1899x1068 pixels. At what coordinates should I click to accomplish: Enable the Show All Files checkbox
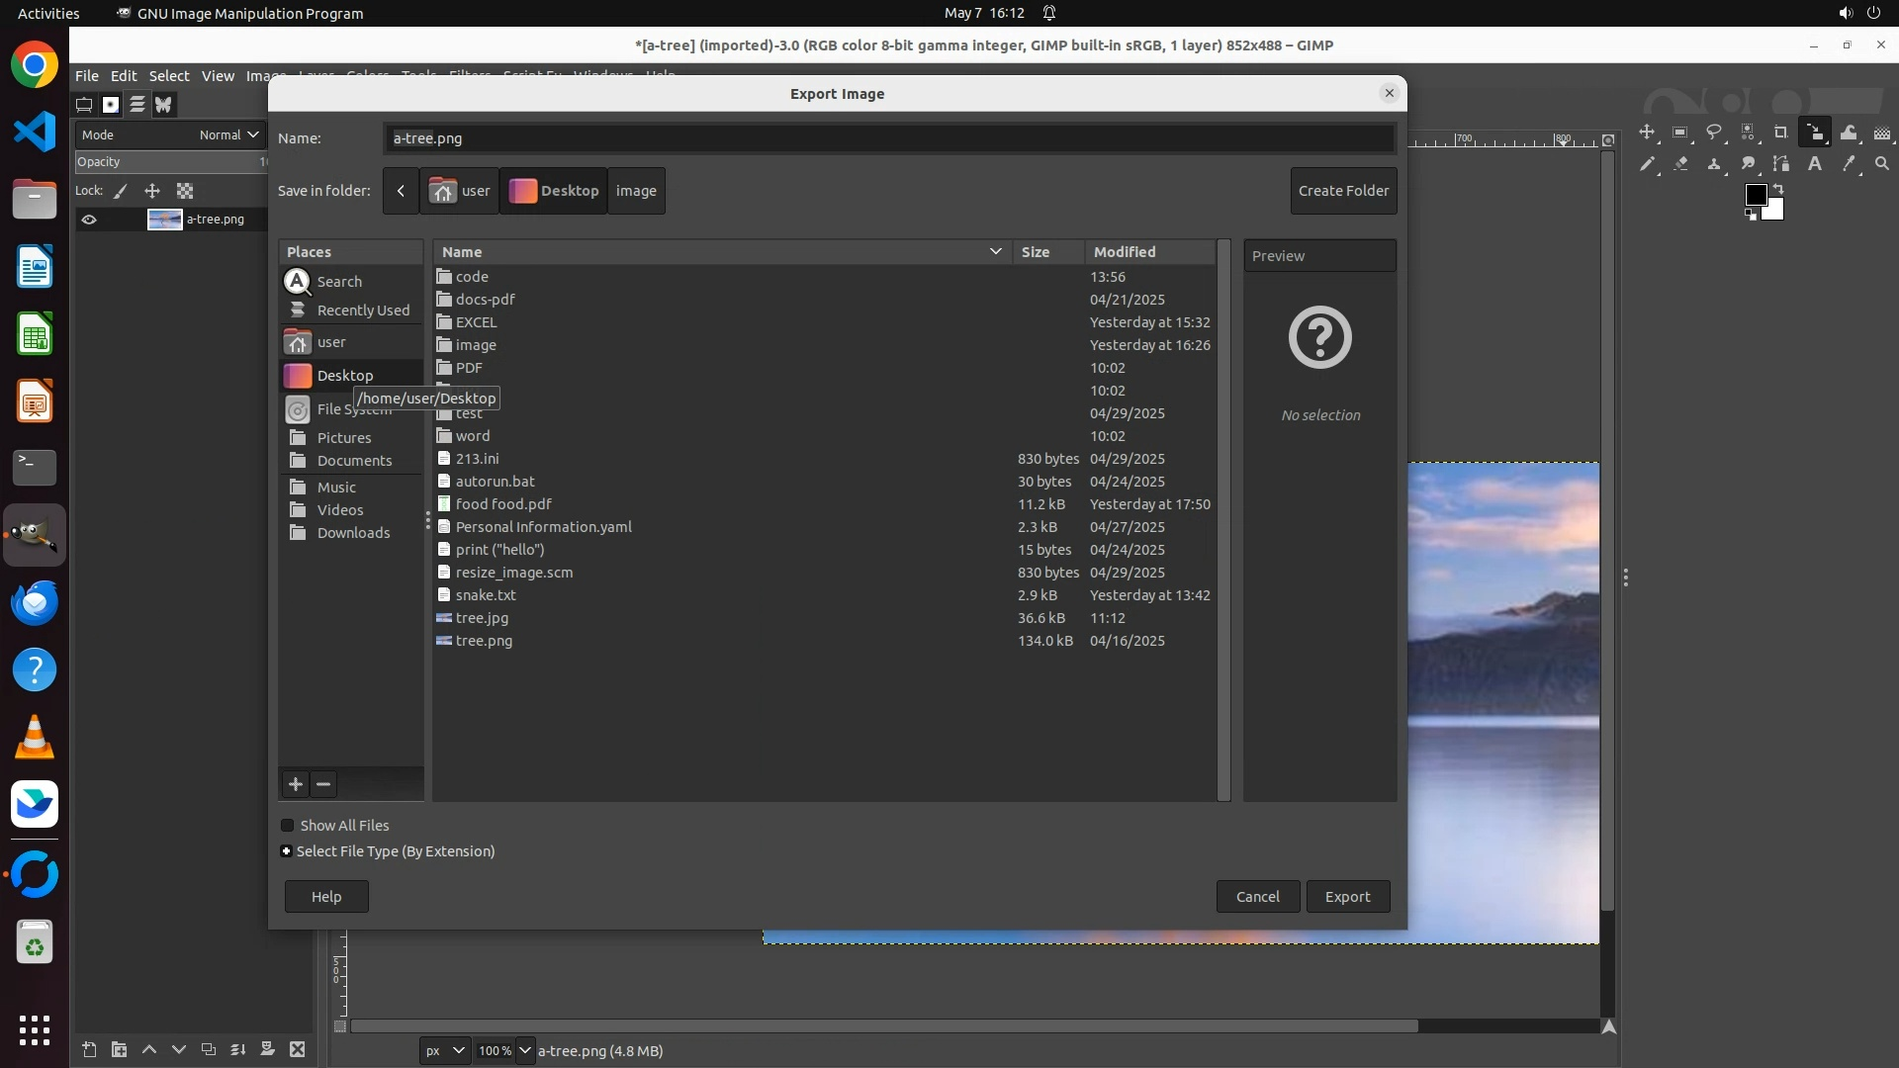pos(288,826)
